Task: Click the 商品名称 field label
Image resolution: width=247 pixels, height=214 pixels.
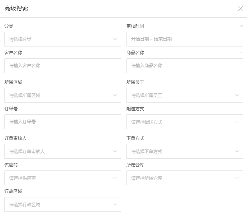Action: pos(135,52)
